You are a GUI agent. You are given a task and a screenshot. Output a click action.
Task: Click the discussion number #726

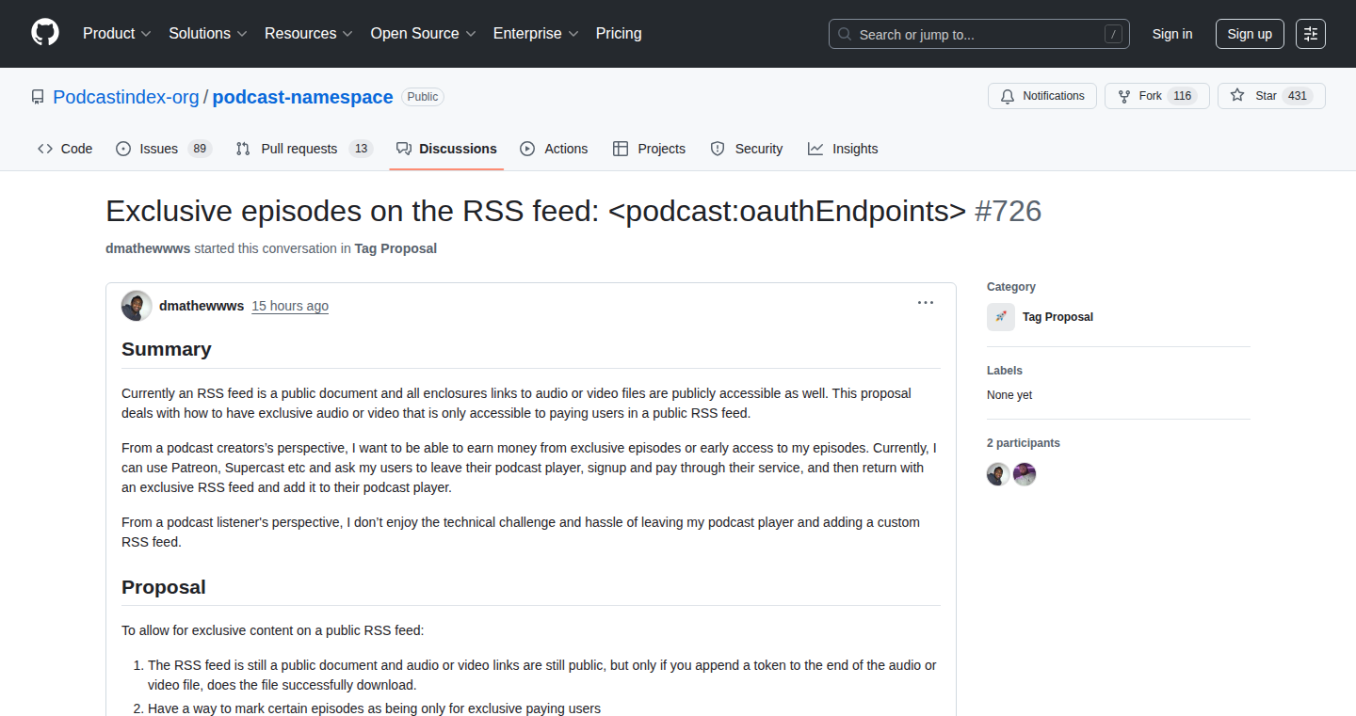(x=1008, y=211)
